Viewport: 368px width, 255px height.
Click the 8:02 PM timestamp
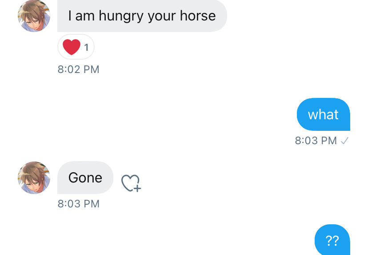point(78,69)
